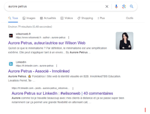Switch to the Images tab
The image size is (150, 114).
[29, 18]
